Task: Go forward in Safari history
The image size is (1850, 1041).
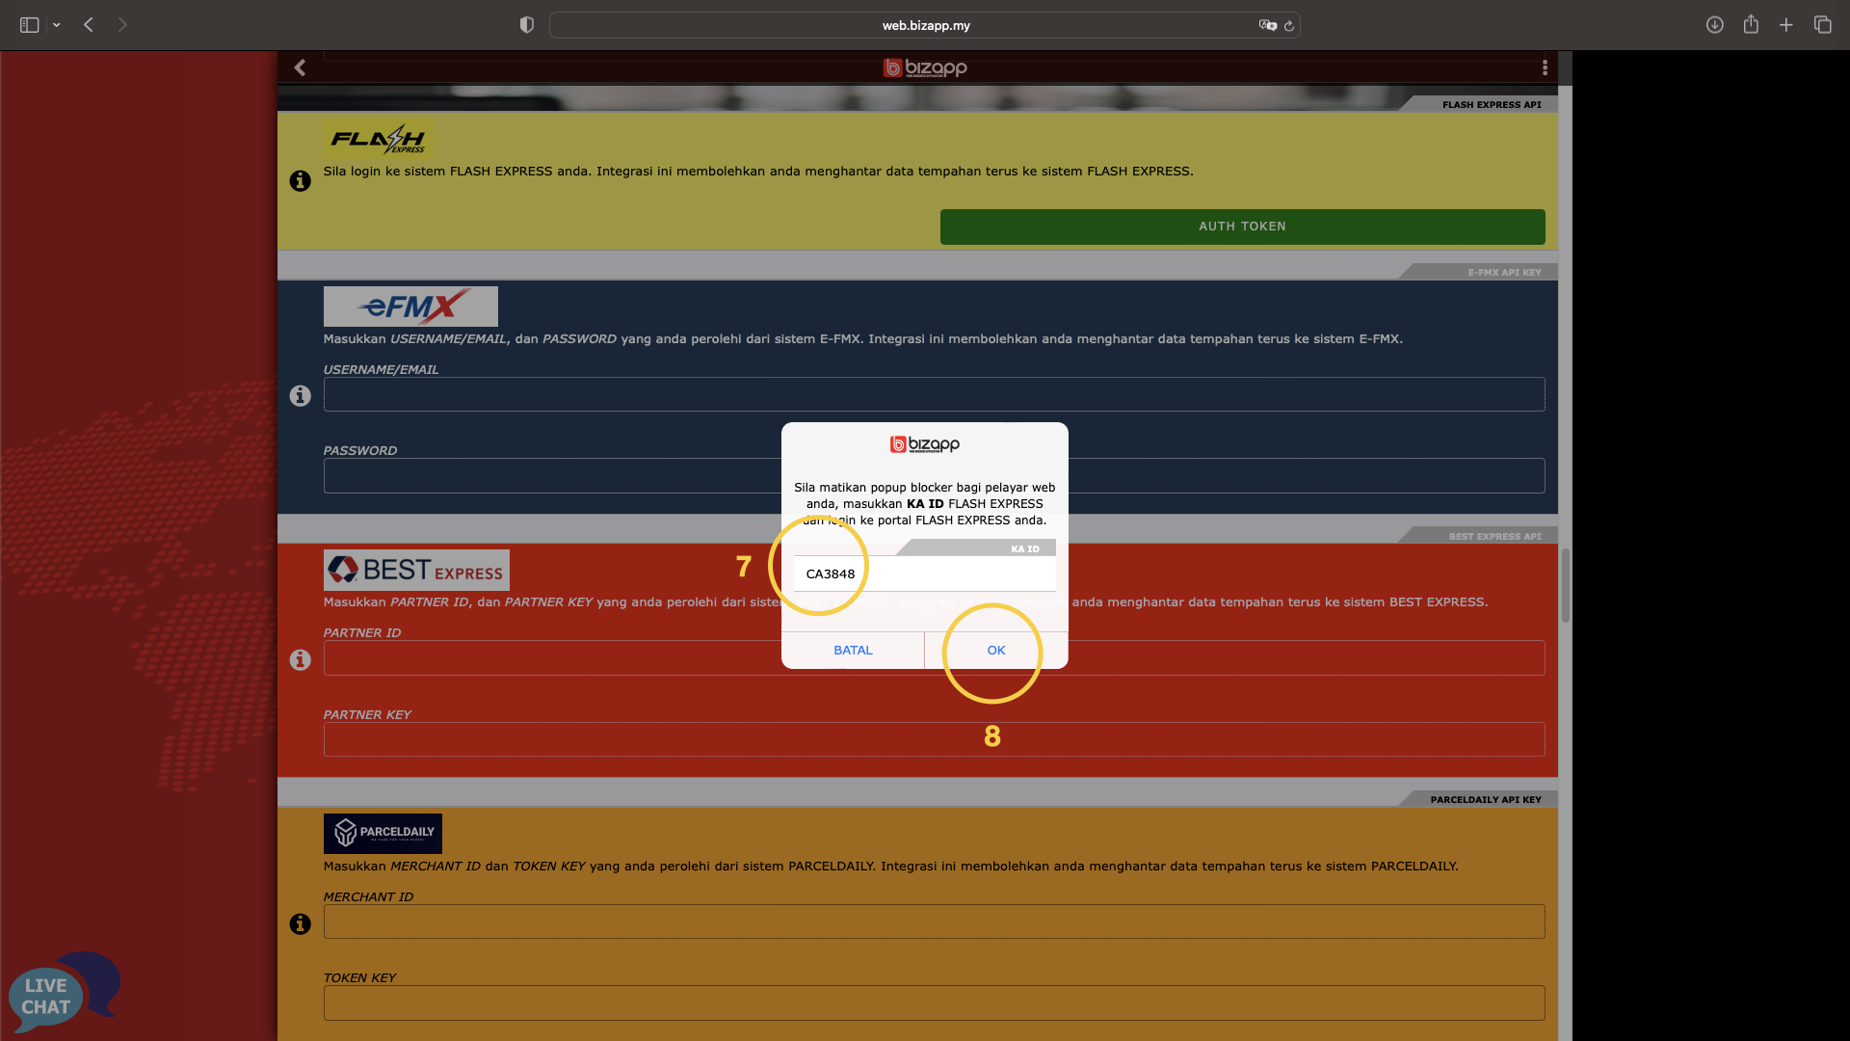Action: tap(122, 25)
